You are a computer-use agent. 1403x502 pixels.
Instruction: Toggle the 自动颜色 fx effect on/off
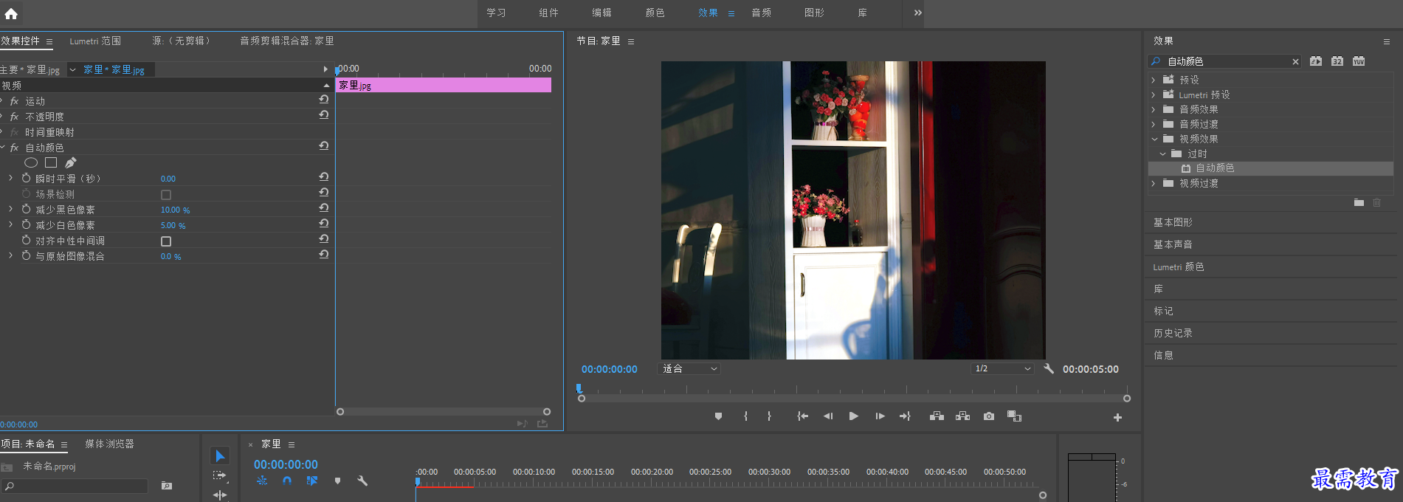click(x=14, y=148)
